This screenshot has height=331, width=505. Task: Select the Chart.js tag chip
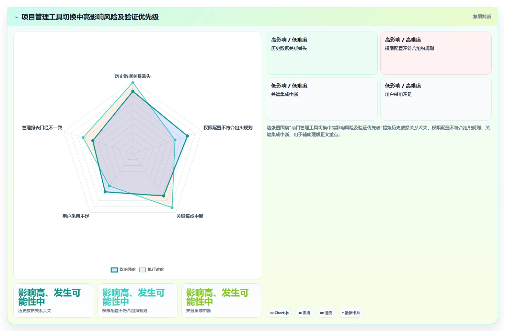coord(279,313)
